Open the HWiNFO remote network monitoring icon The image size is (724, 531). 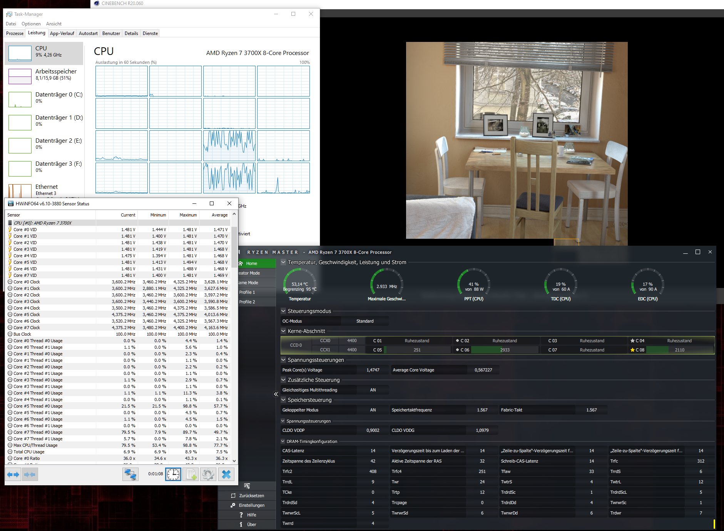pyautogui.click(x=130, y=474)
